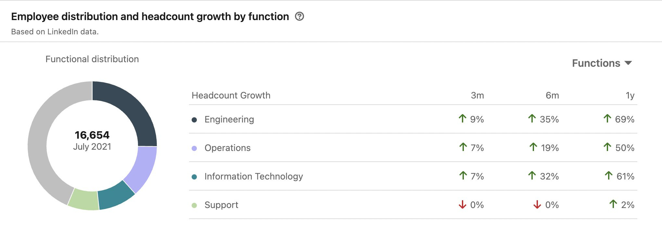This screenshot has width=662, height=232.
Task: Click the help question mark icon
Action: [x=299, y=17]
